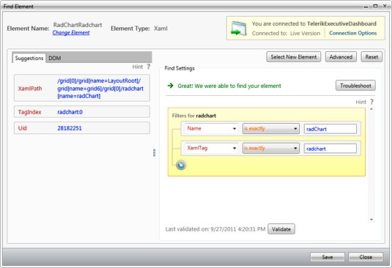This screenshot has height=268, width=392.
Task: Select the TagIndex radchart:0 suggestion
Action: coord(82,112)
